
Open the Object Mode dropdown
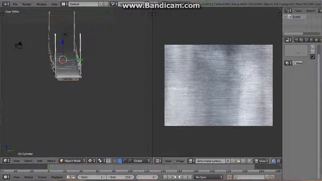click(x=72, y=161)
